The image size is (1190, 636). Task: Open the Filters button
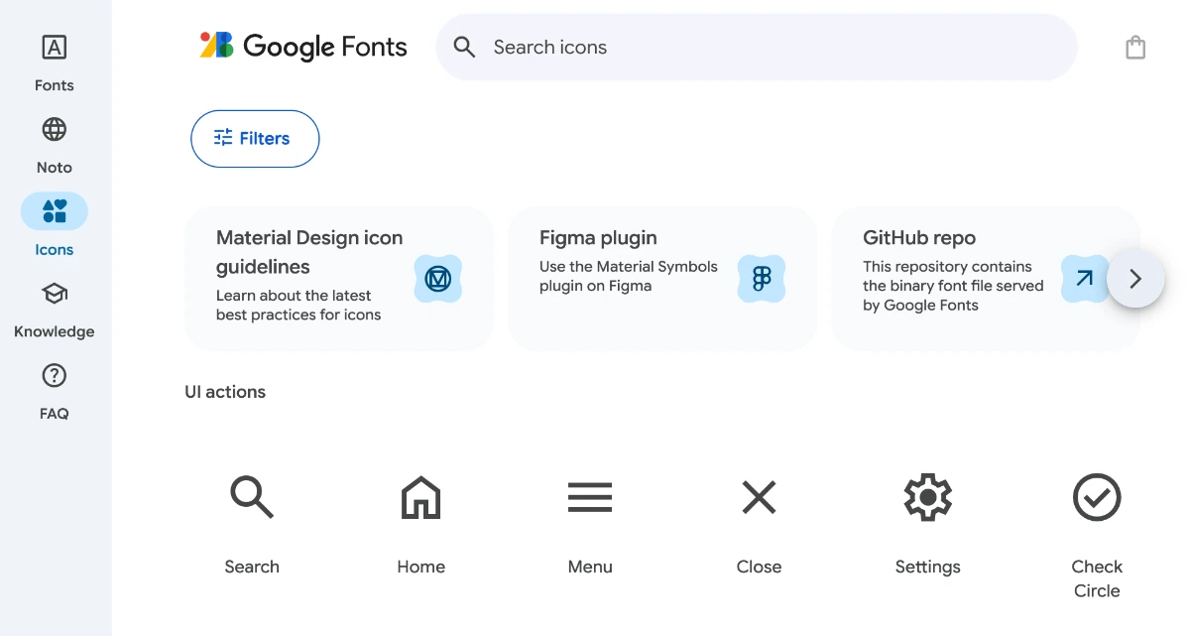(255, 138)
